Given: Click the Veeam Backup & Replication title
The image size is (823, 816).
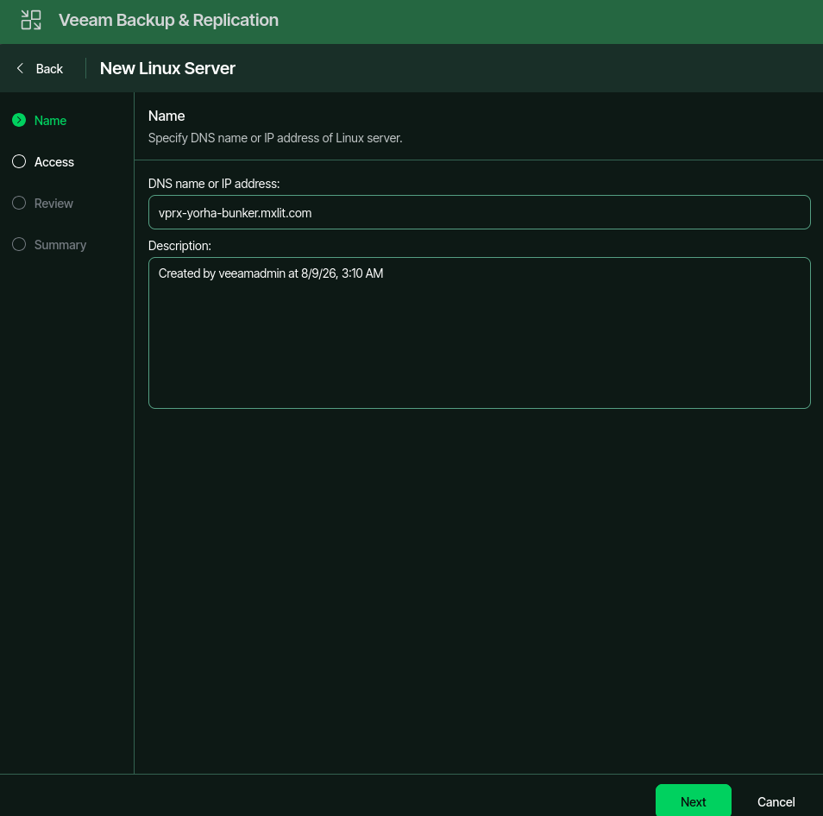Looking at the screenshot, I should (x=168, y=20).
